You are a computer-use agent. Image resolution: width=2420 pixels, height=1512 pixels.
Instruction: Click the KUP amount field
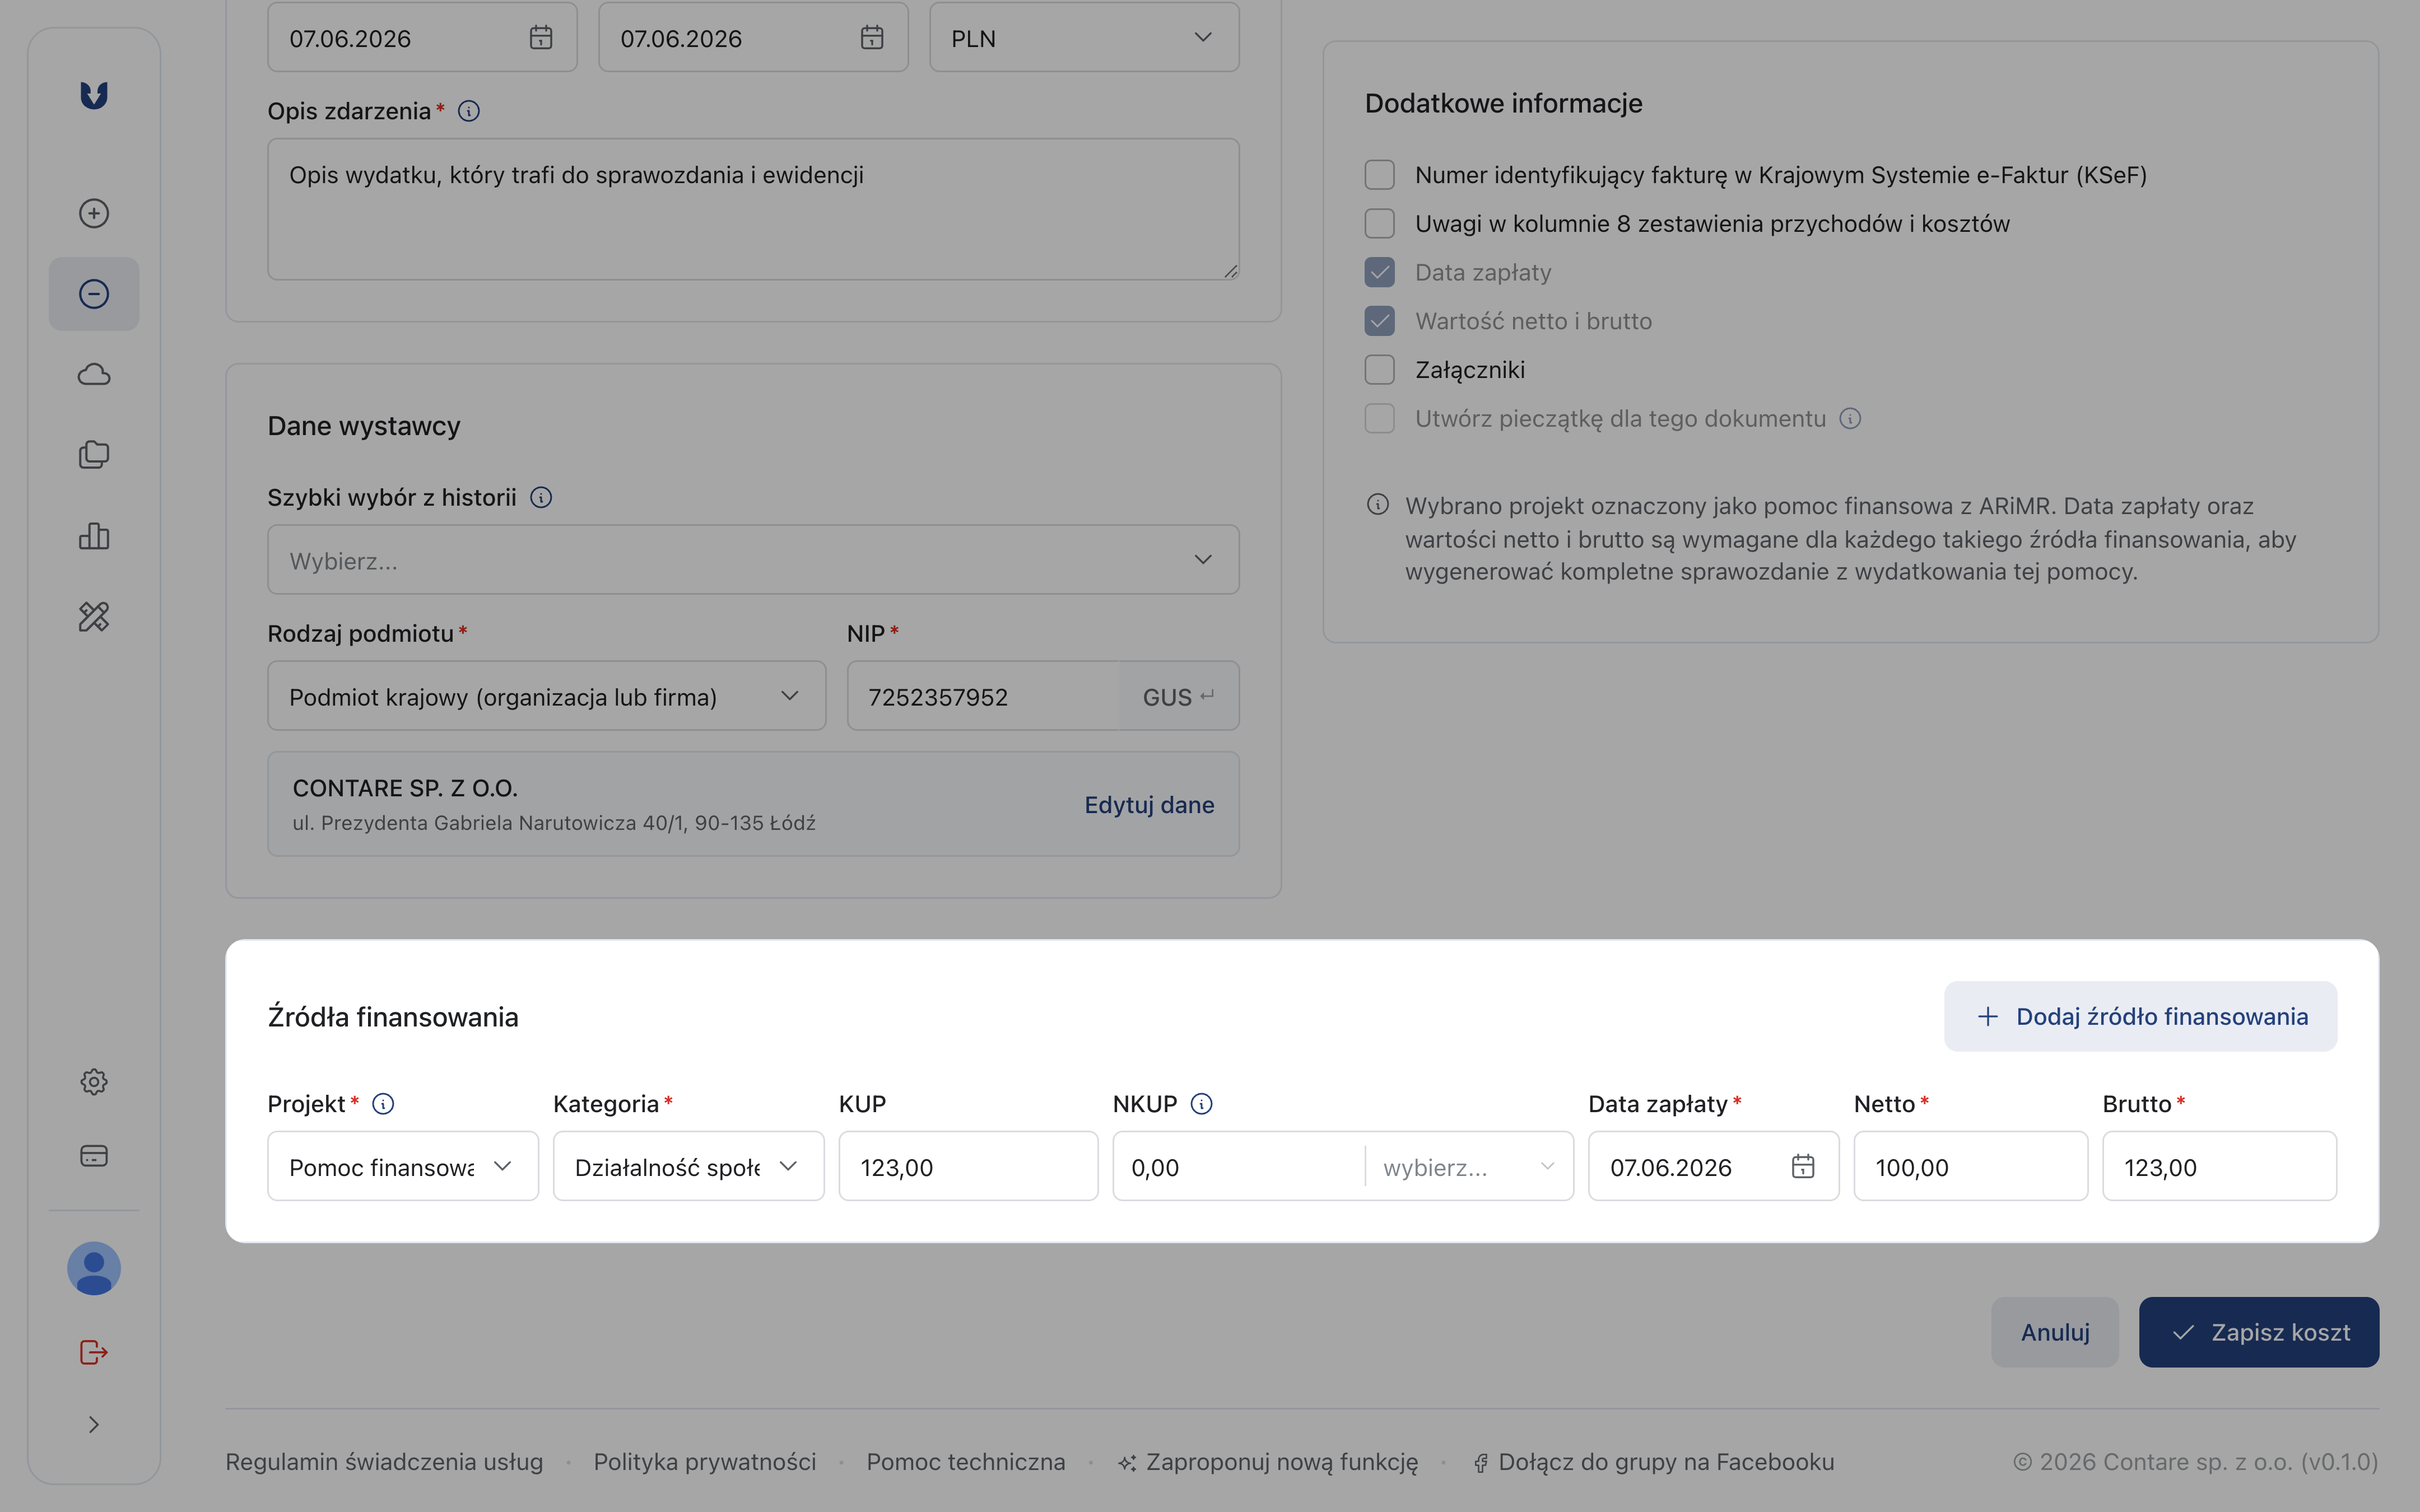(x=968, y=1166)
